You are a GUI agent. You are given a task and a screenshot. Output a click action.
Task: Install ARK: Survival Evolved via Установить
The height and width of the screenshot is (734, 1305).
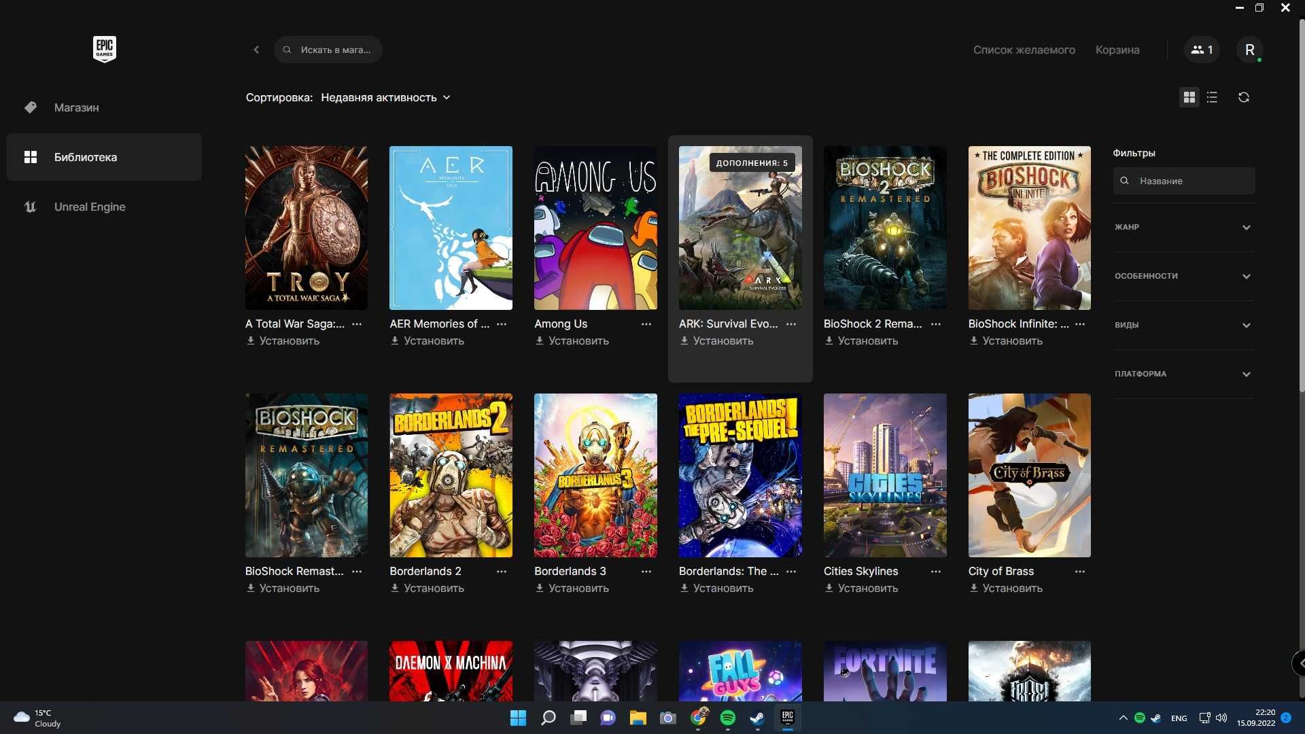click(x=716, y=341)
